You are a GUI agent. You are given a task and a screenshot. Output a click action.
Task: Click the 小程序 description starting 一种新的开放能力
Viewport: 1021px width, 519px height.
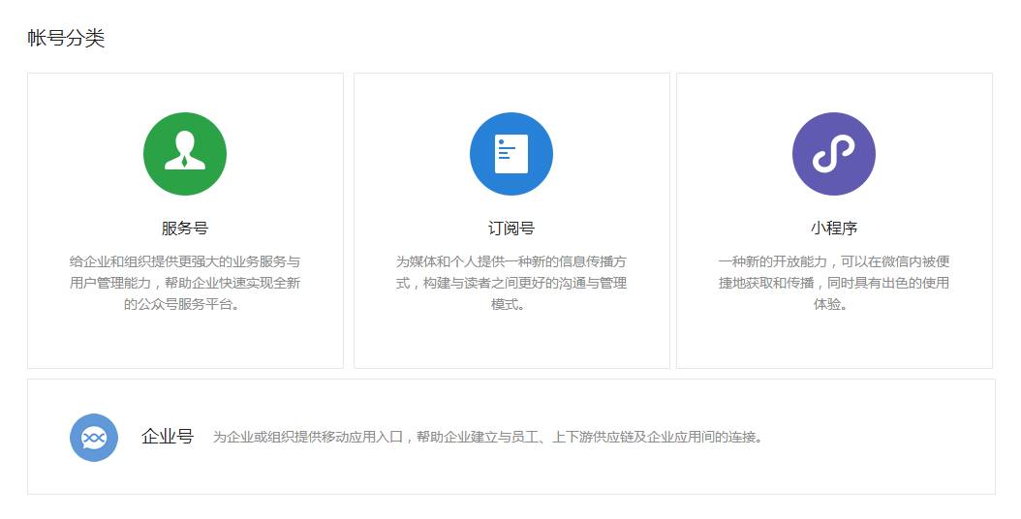tap(833, 283)
